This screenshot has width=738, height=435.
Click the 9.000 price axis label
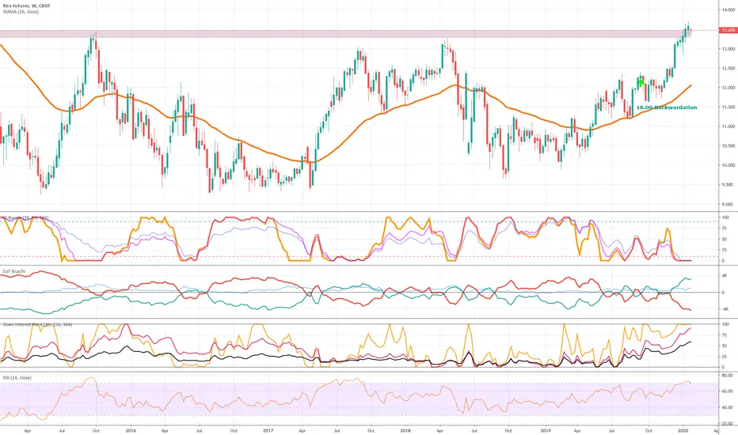728,204
